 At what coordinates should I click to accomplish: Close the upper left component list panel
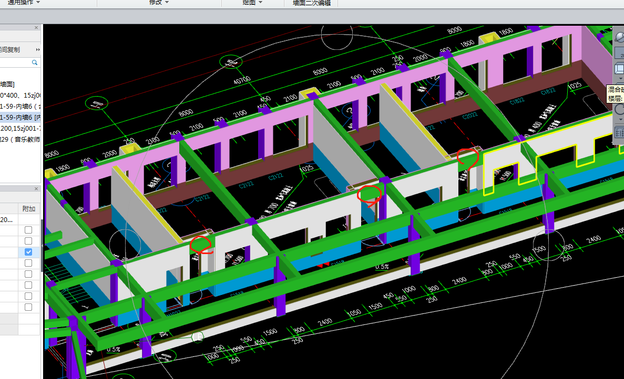pyautogui.click(x=36, y=28)
